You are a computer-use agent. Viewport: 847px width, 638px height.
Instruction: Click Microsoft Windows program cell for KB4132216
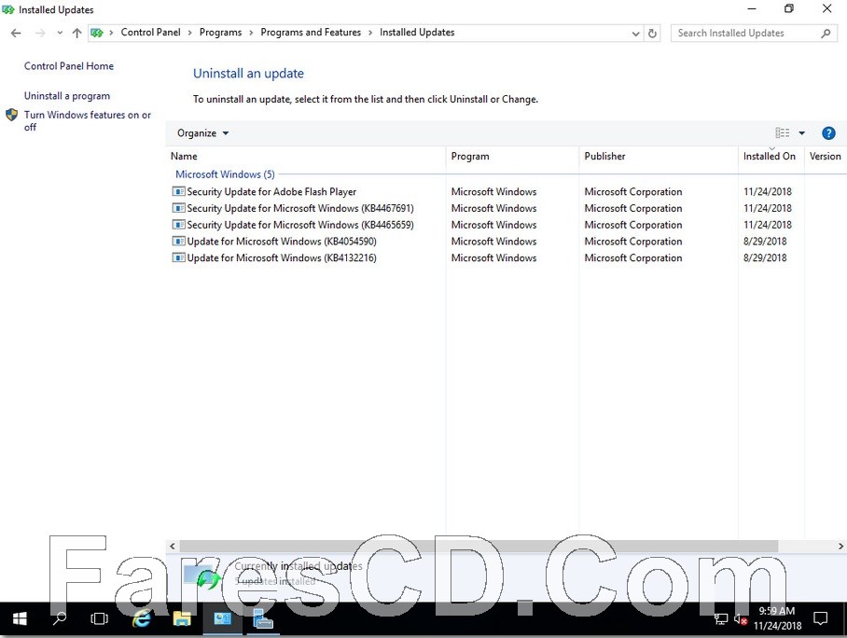pos(493,257)
